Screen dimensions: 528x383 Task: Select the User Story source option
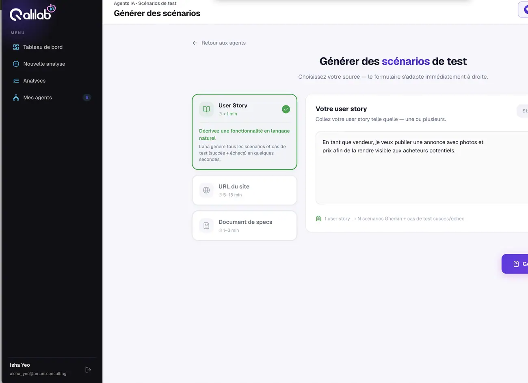[245, 132]
